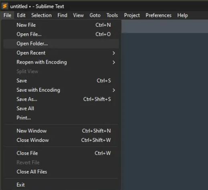
Task: Choose Exit at the menu bottom
Action: pyautogui.click(x=61, y=185)
